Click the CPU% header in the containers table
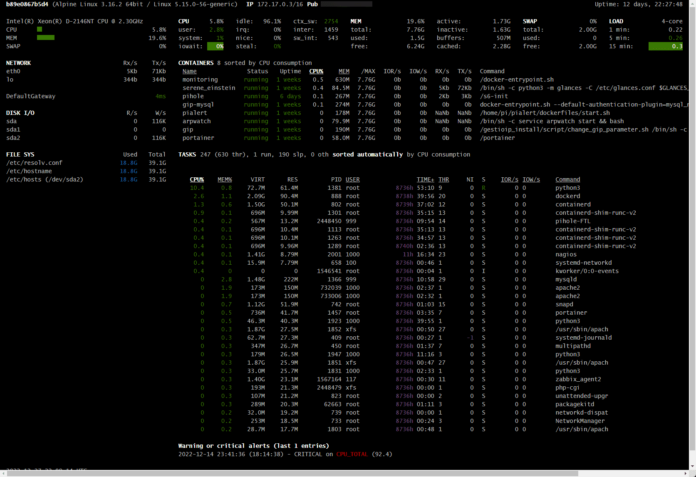The width and height of the screenshot is (696, 477). point(316,71)
